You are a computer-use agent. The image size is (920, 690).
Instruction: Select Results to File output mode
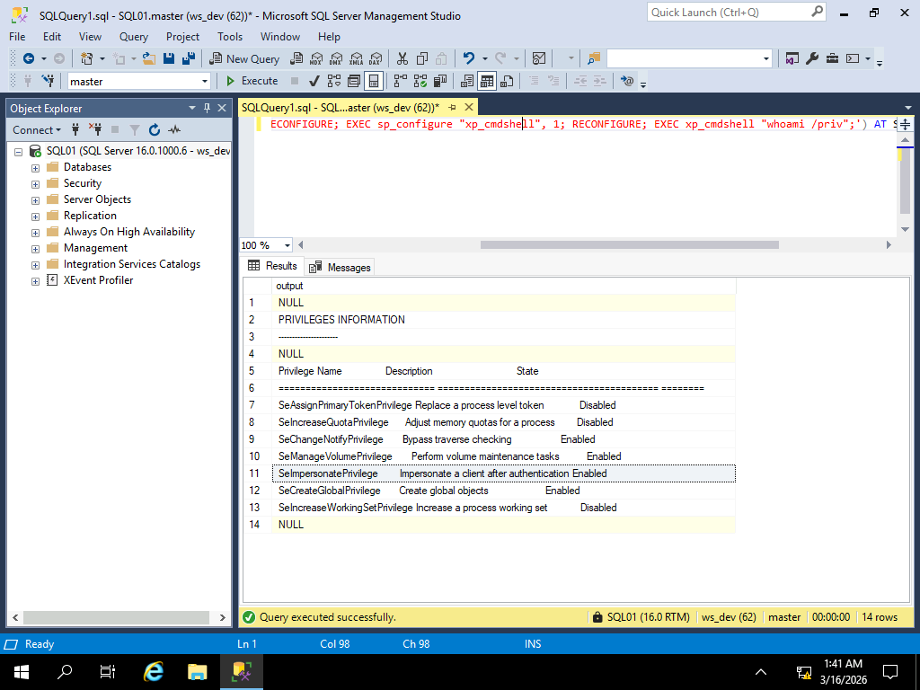[507, 81]
